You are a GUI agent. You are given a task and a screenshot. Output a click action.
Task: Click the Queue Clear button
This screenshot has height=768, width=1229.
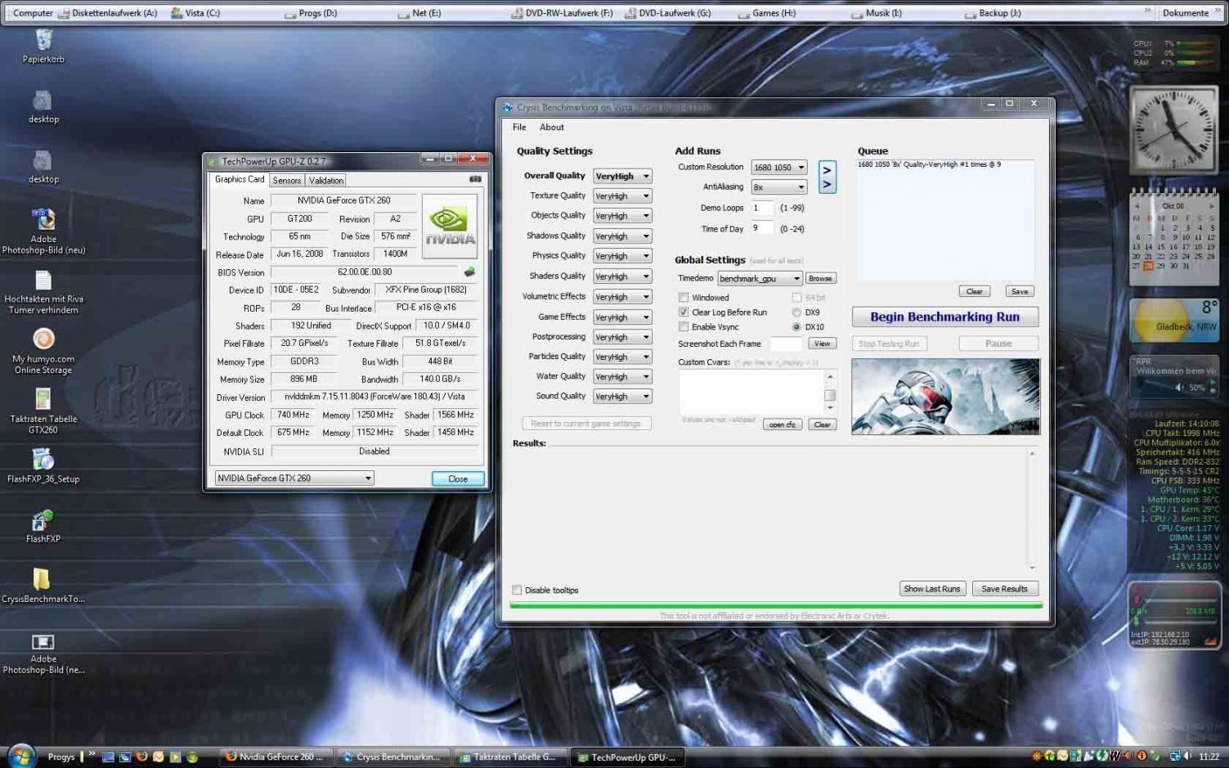(x=974, y=291)
